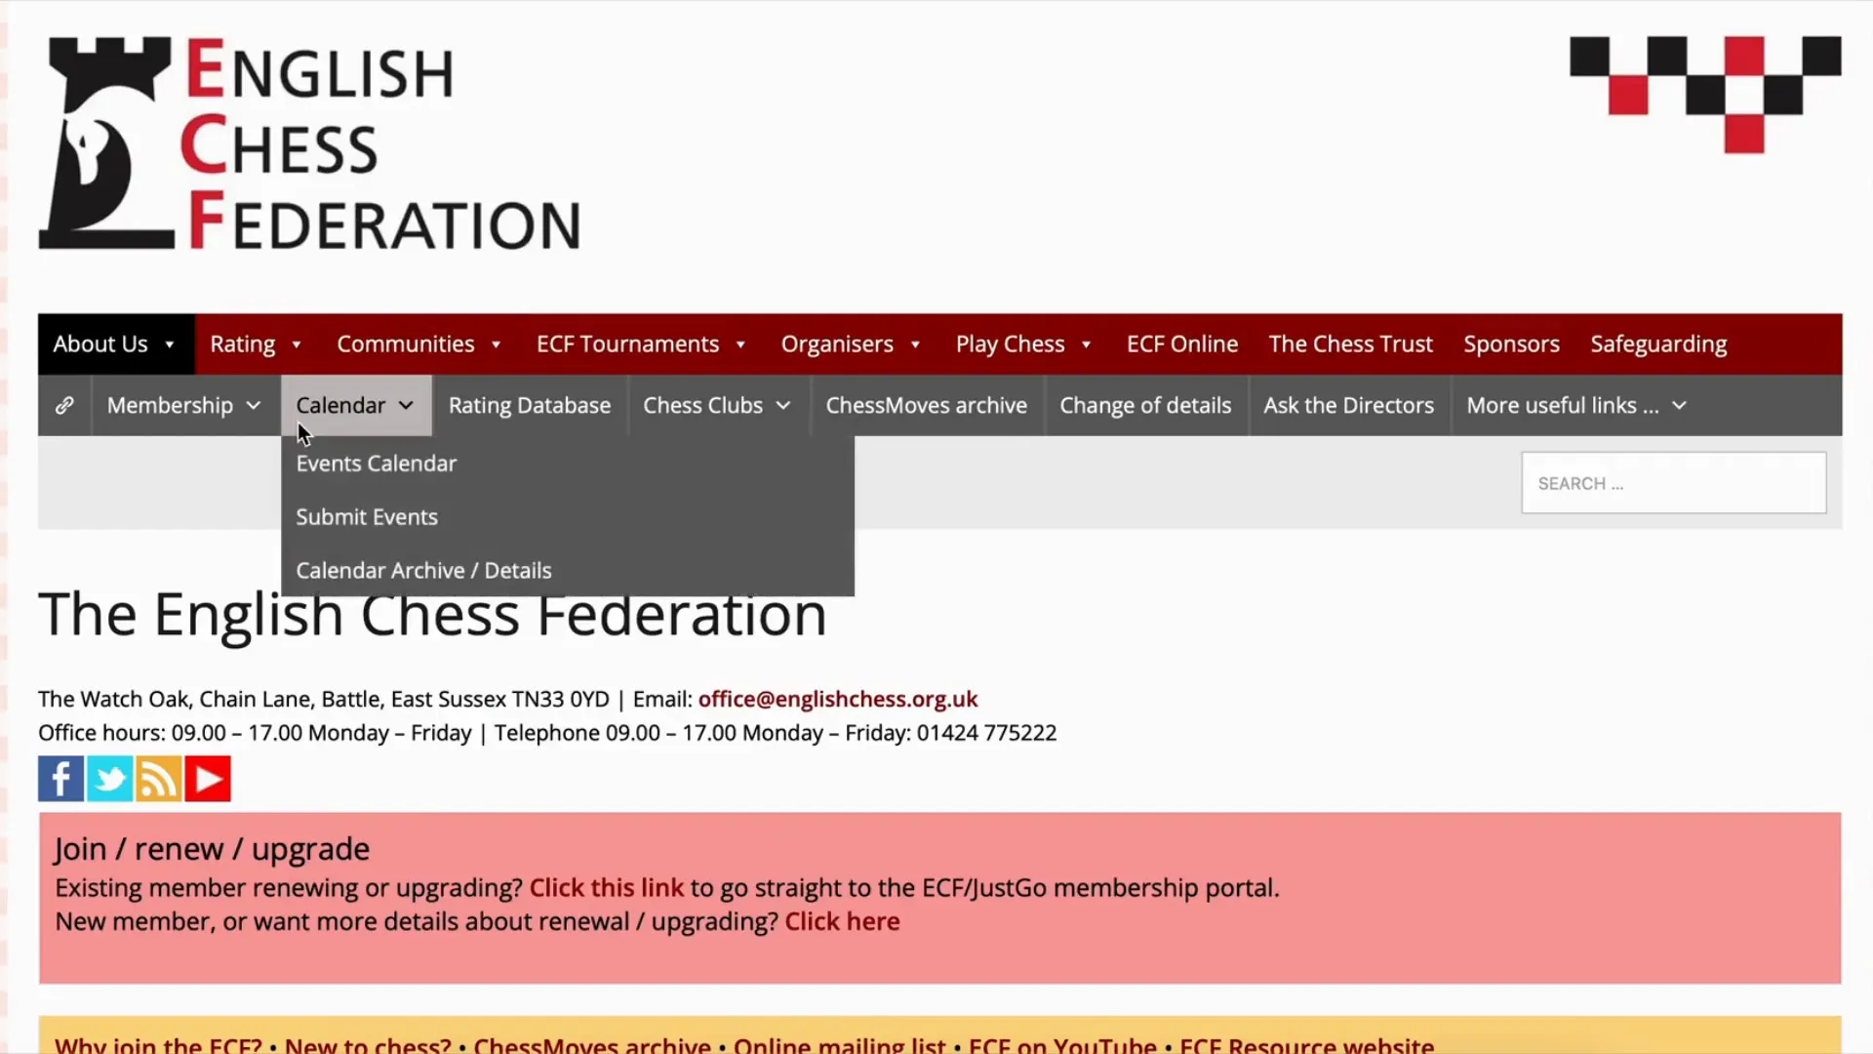Expand the Organisers menu
This screenshot has width=1873, height=1054.
point(852,344)
